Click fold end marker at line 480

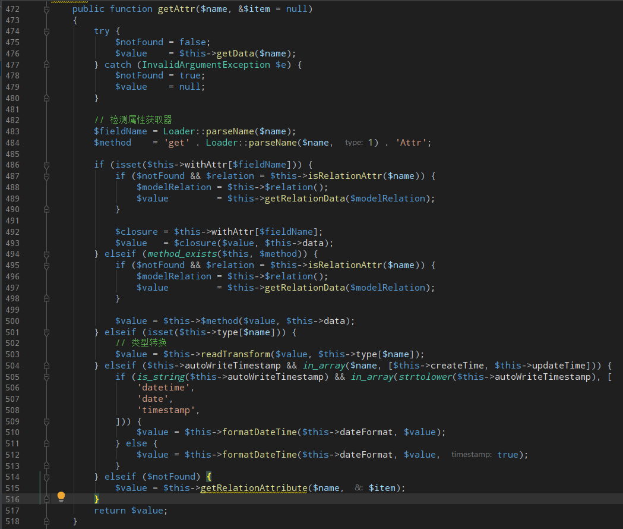click(x=46, y=98)
